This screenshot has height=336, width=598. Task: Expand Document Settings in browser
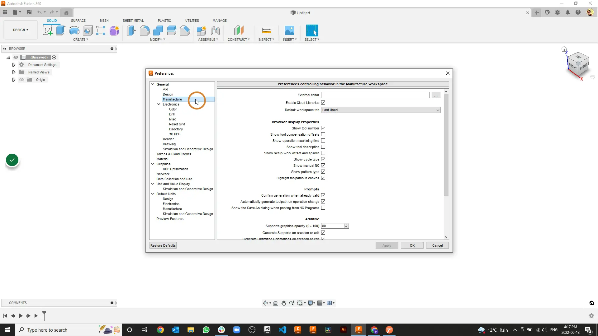[14, 65]
